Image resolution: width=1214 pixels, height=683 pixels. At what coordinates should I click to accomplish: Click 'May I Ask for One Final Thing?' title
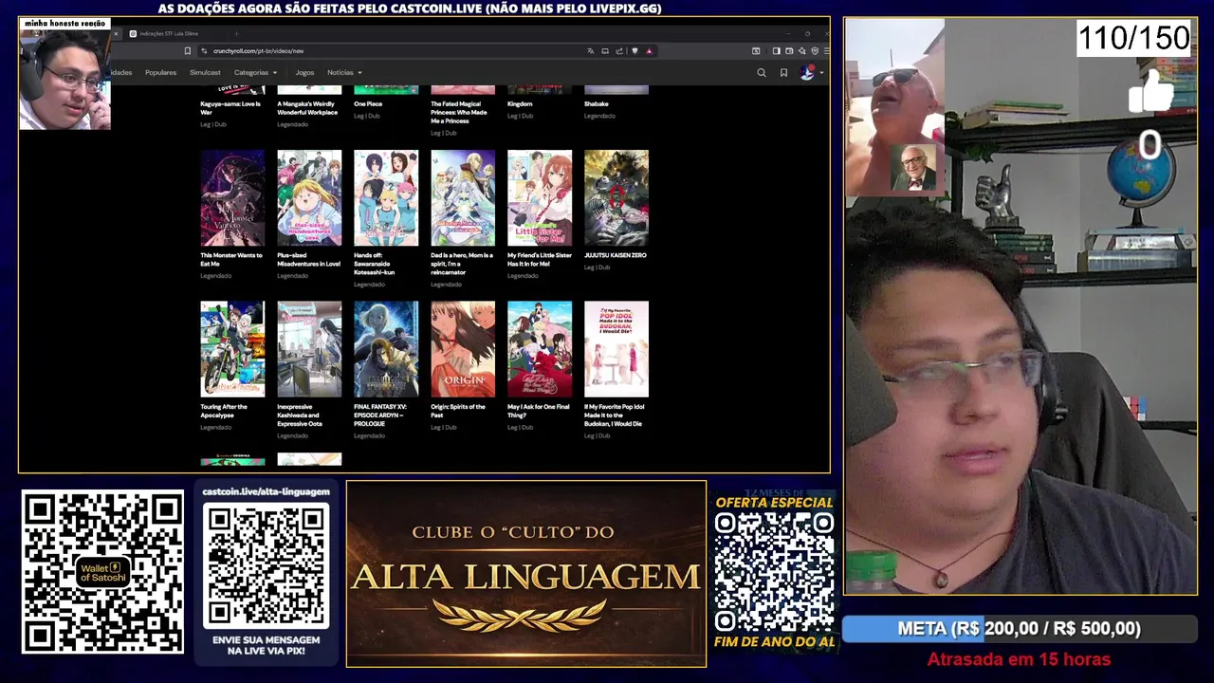(539, 411)
